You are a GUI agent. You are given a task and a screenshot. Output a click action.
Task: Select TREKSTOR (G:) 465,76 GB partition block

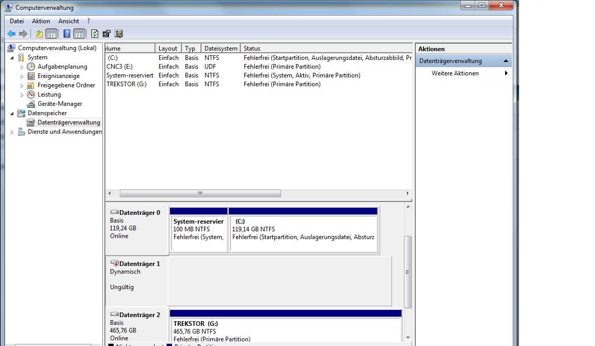pyautogui.click(x=286, y=326)
